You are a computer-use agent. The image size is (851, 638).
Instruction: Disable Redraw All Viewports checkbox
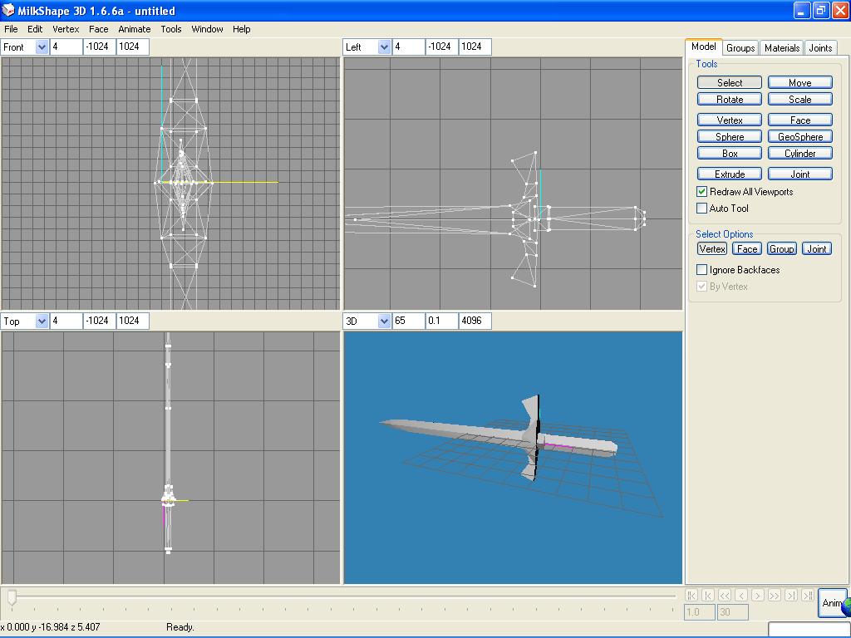click(702, 192)
